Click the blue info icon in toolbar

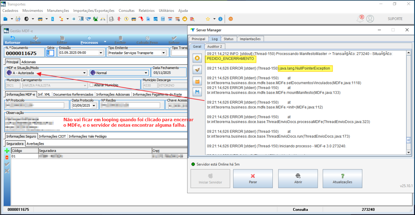pyautogui.click(x=220, y=19)
